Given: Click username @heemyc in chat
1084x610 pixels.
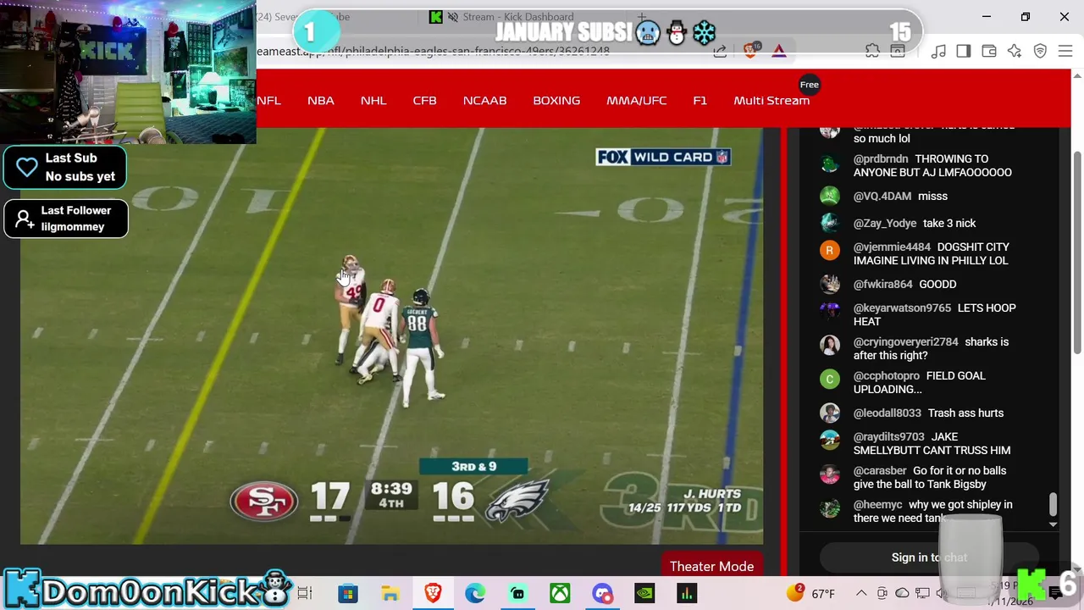Looking at the screenshot, I should pyautogui.click(x=878, y=504).
